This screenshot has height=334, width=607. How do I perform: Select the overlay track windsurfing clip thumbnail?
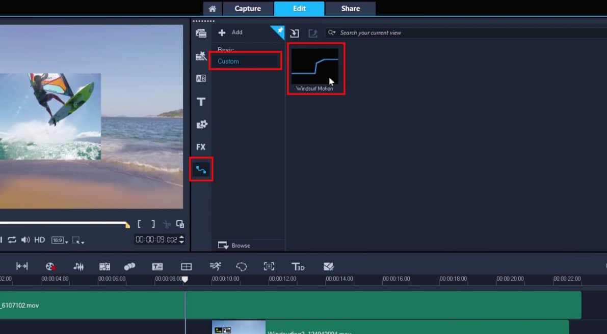point(239,327)
